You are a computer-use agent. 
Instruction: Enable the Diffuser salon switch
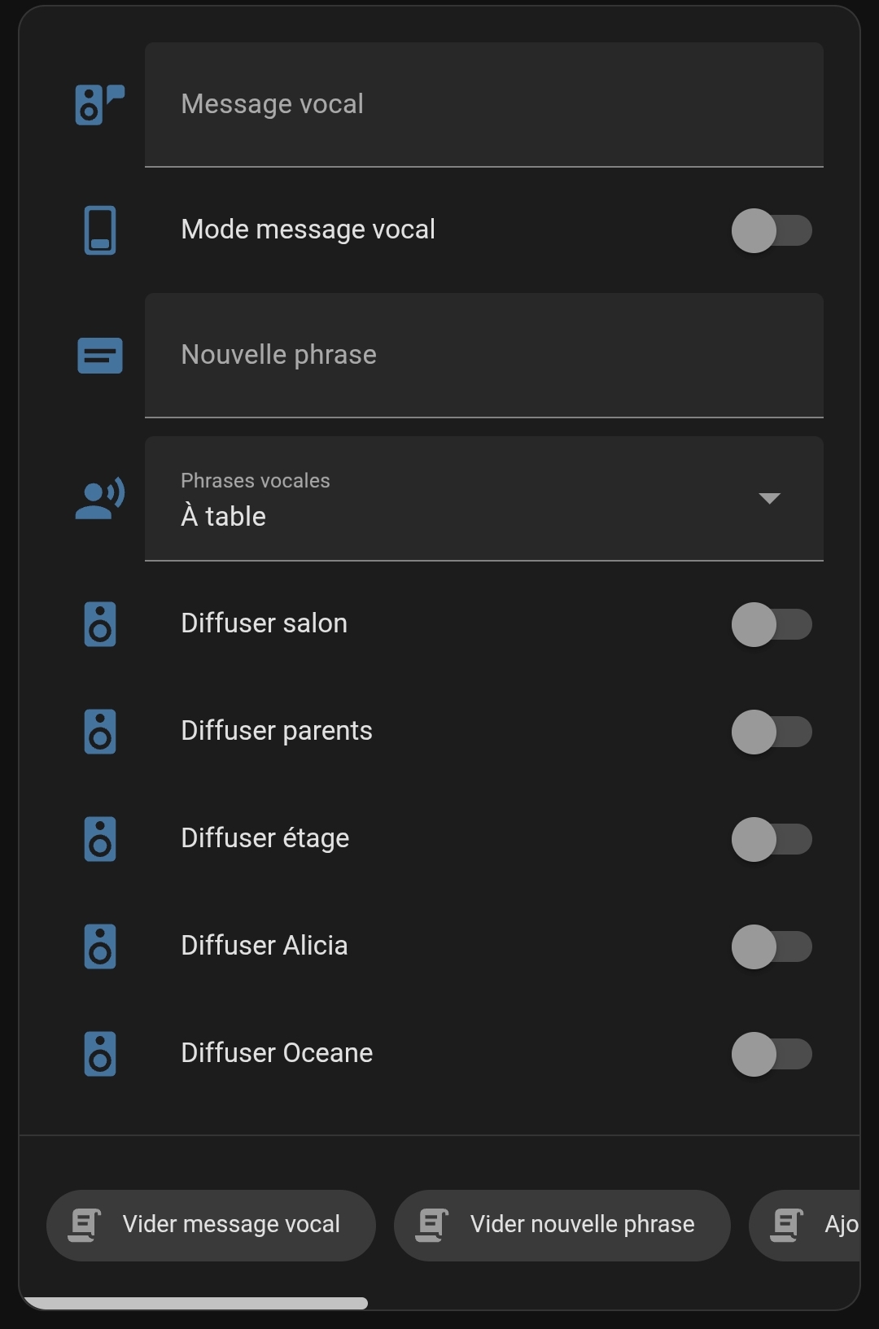tap(771, 624)
